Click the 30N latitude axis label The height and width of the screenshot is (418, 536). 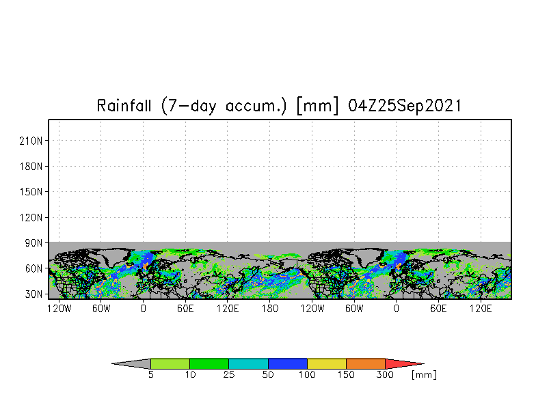[x=34, y=294]
